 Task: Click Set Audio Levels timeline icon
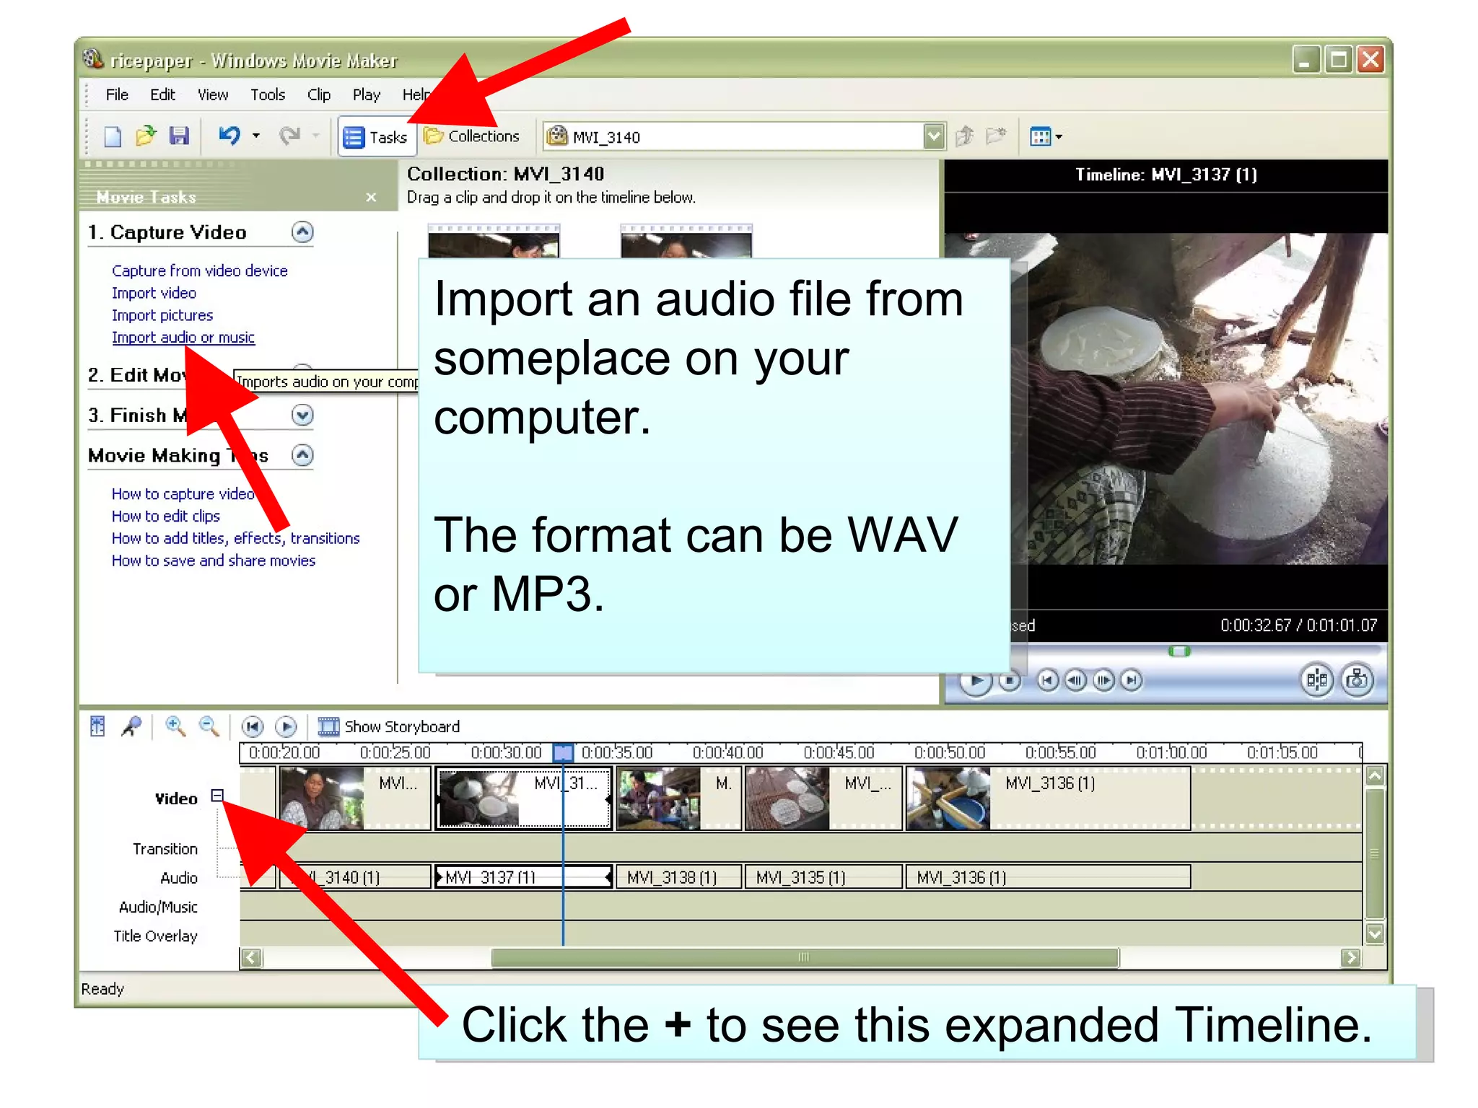(98, 726)
